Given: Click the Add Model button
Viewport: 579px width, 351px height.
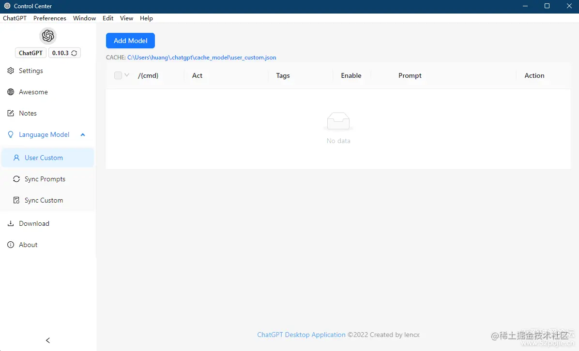Looking at the screenshot, I should [x=130, y=41].
